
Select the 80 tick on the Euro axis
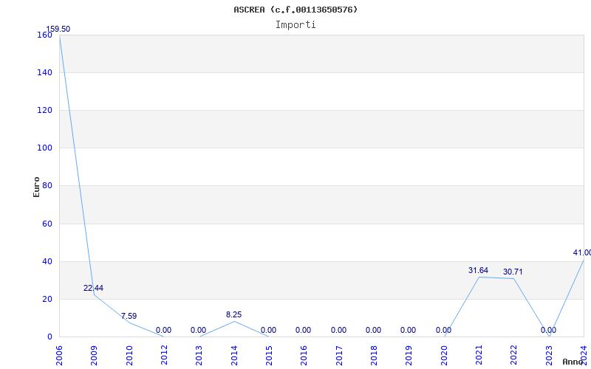47,186
